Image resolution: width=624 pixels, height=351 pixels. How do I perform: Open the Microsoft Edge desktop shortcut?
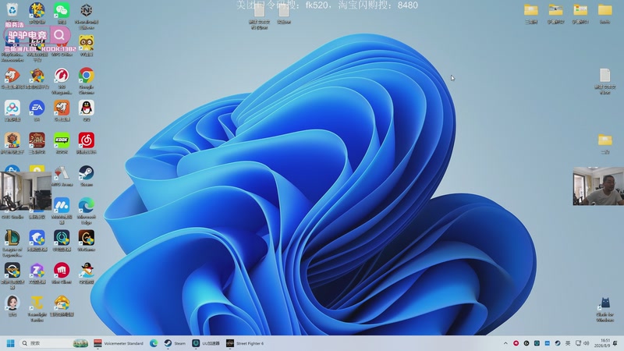[x=86, y=205]
